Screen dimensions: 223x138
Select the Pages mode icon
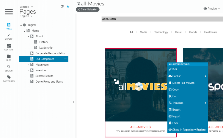pos(9,25)
